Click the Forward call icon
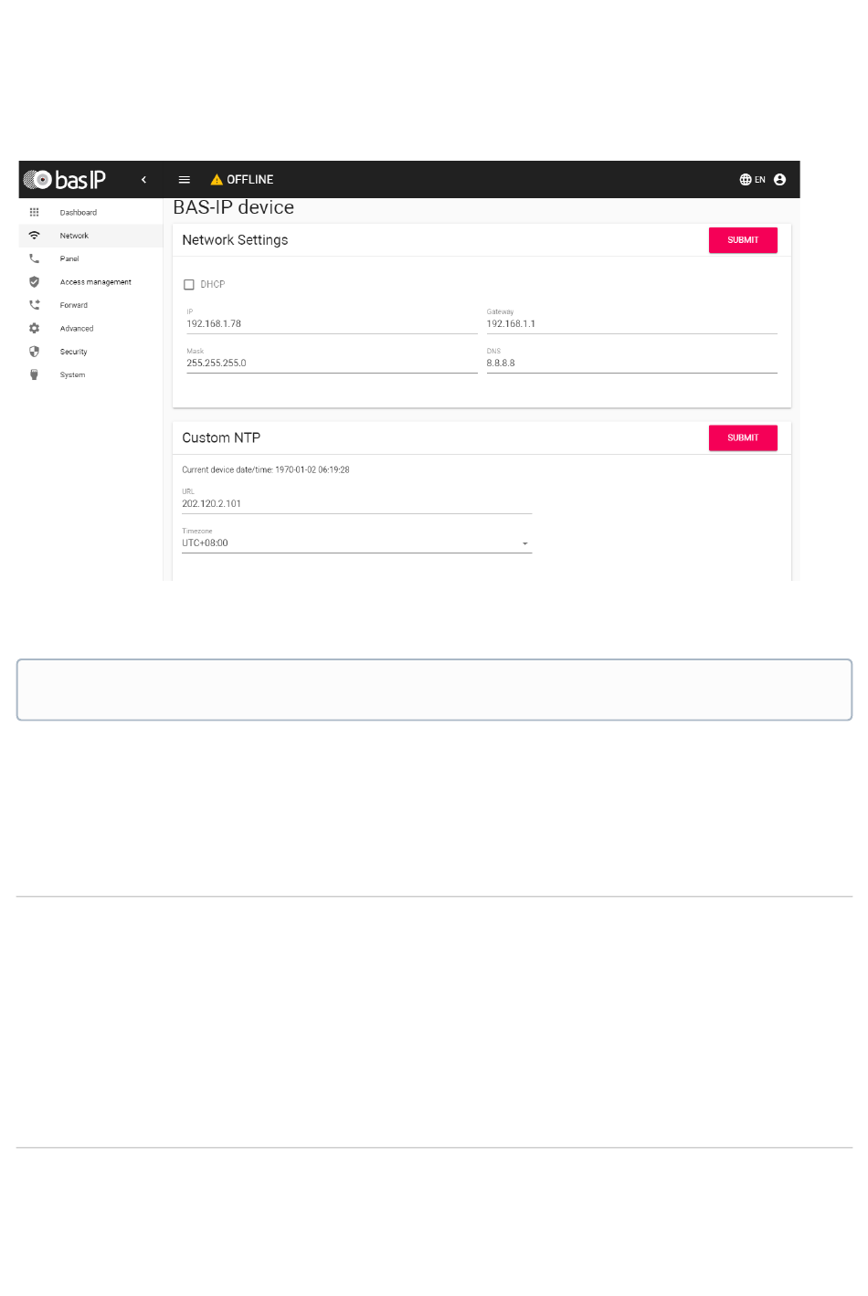 point(34,305)
